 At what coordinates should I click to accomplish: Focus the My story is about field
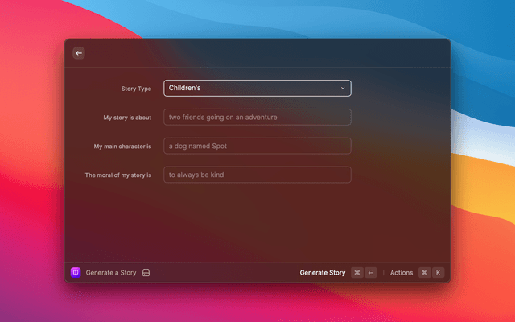[x=257, y=117]
